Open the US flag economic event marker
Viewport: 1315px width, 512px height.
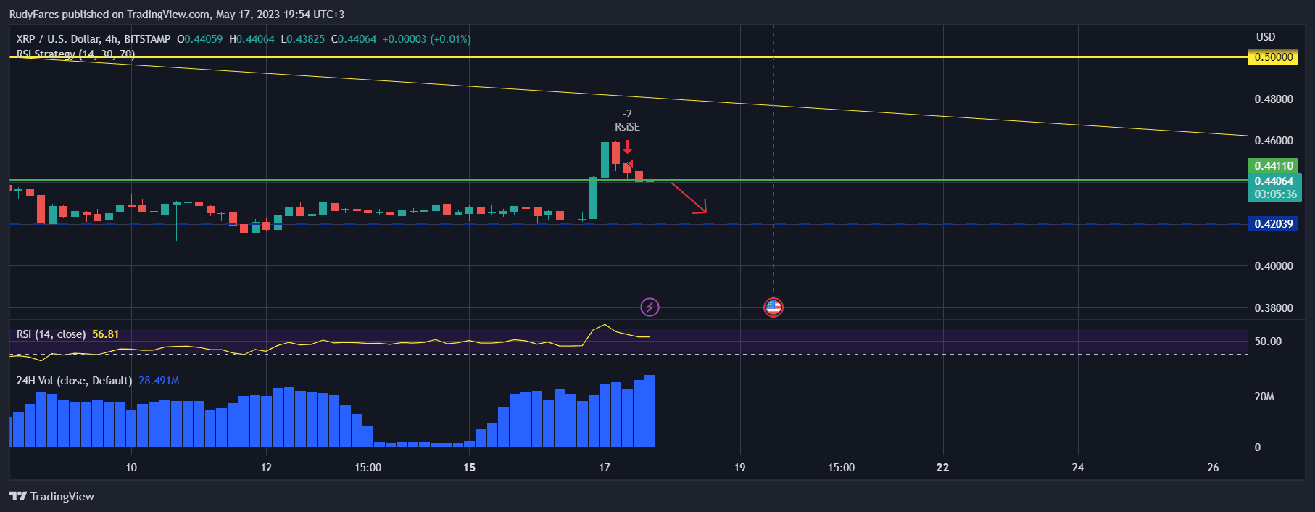pyautogui.click(x=773, y=307)
